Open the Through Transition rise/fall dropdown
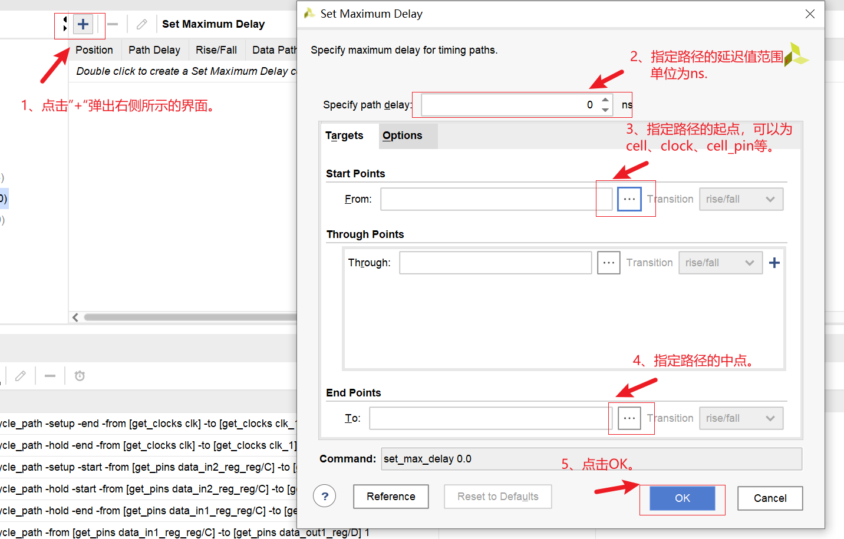This screenshot has height=539, width=844. click(x=721, y=263)
